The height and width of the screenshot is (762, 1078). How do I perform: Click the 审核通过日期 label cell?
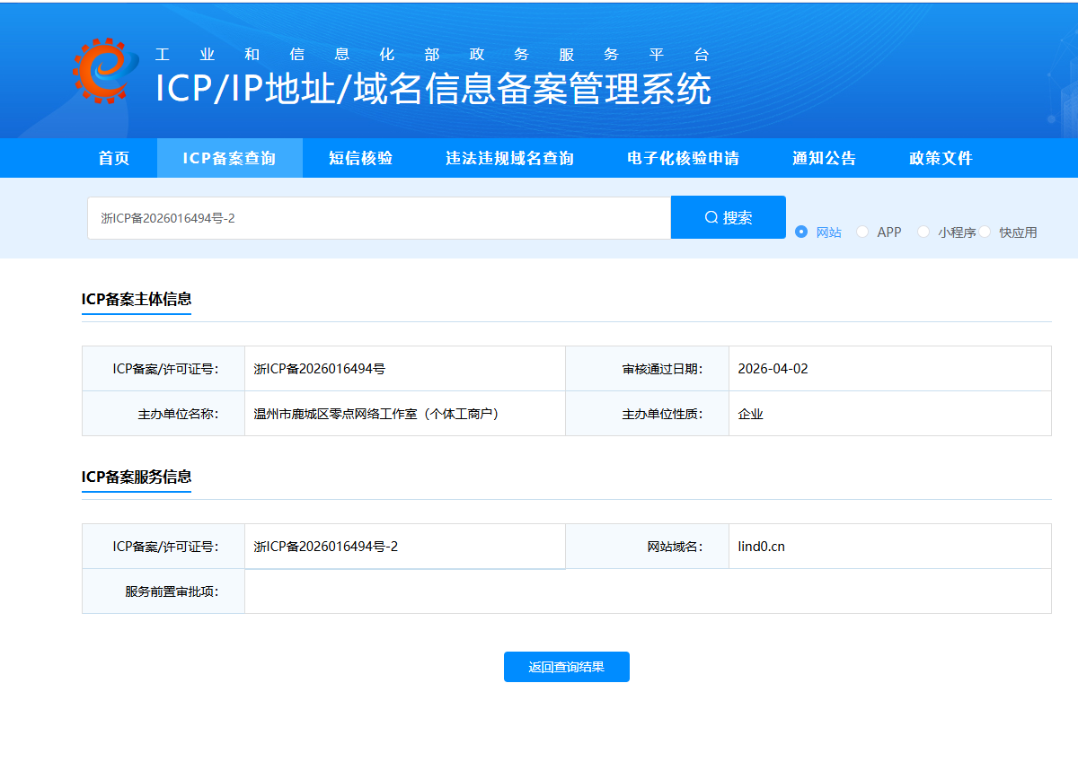click(x=647, y=369)
